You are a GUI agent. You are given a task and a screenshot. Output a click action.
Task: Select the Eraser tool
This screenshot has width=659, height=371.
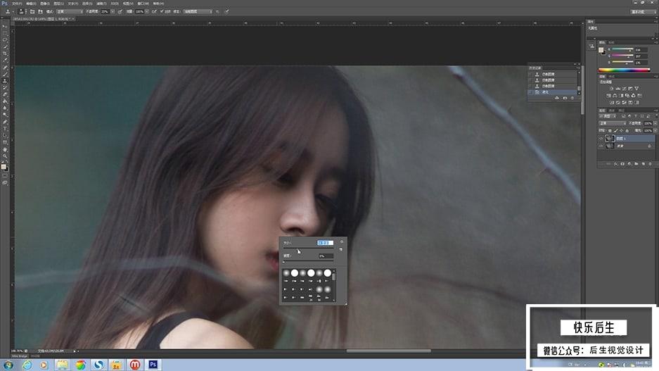tap(5, 94)
